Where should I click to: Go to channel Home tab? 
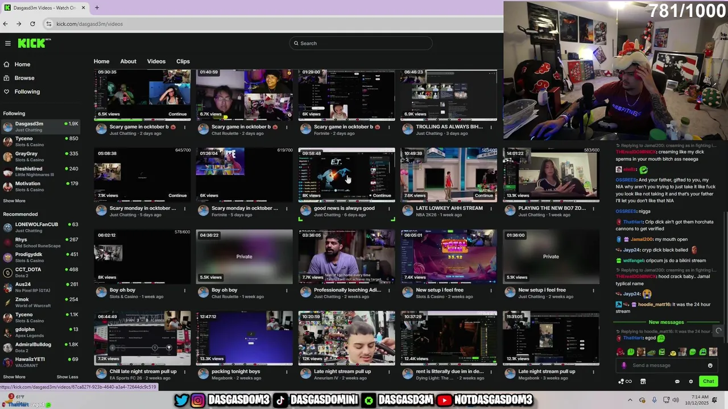tap(101, 61)
